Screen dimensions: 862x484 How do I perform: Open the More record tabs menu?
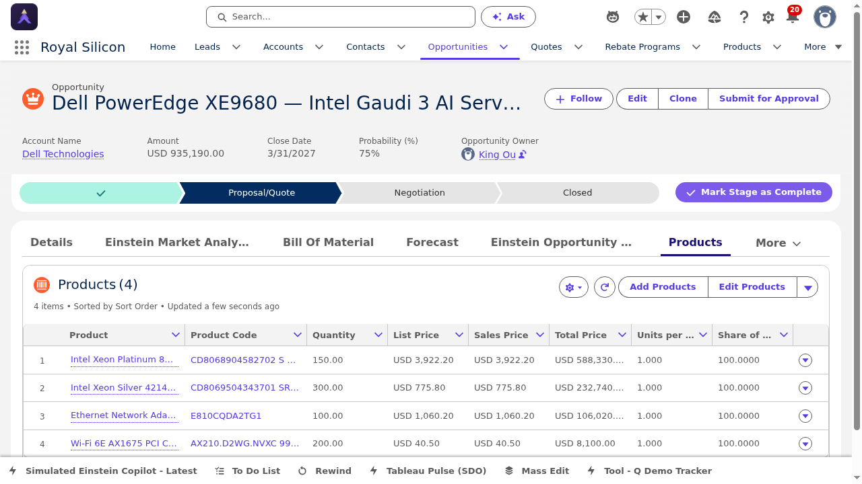pyautogui.click(x=778, y=243)
